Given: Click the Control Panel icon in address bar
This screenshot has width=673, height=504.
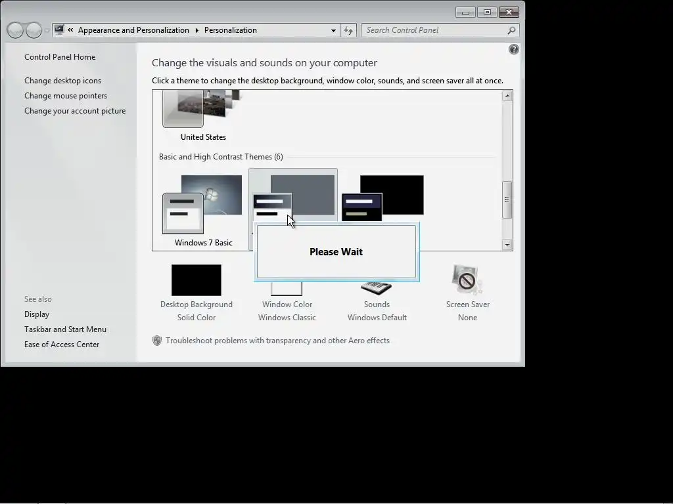Looking at the screenshot, I should (59, 30).
